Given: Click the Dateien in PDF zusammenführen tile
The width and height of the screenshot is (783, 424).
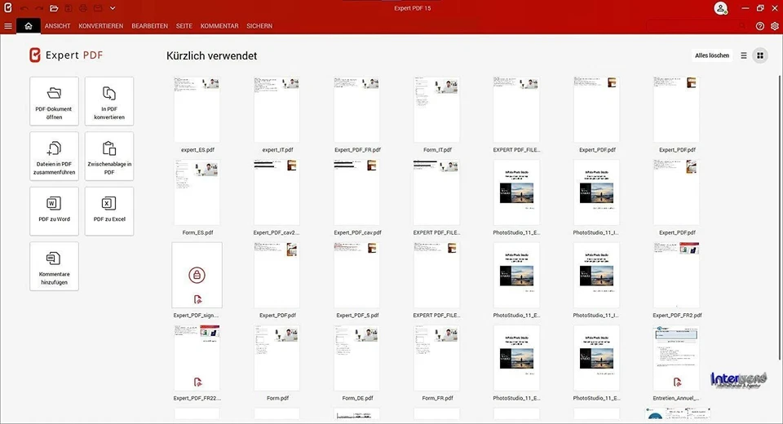Looking at the screenshot, I should pos(54,157).
